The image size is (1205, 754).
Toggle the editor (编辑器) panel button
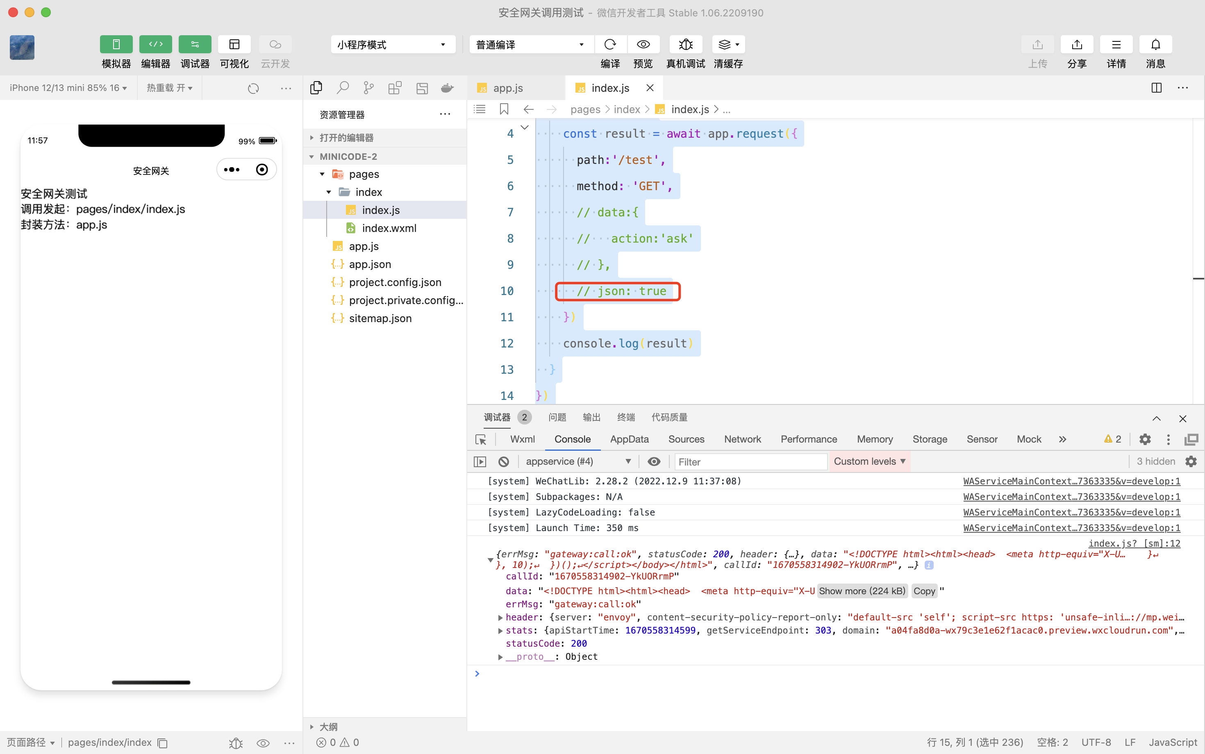[155, 44]
